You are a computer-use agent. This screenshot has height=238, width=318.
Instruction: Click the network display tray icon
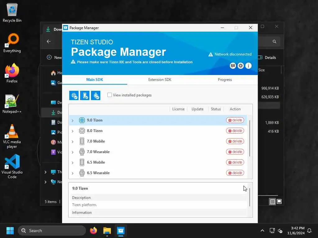coord(272,231)
